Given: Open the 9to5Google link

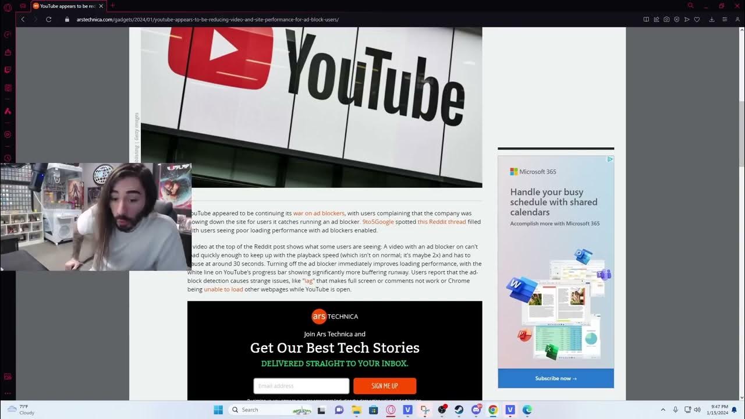Looking at the screenshot, I should click(378, 222).
